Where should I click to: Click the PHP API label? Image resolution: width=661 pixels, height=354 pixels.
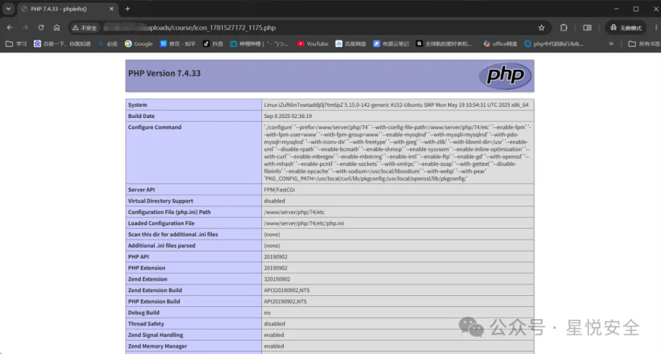point(138,257)
